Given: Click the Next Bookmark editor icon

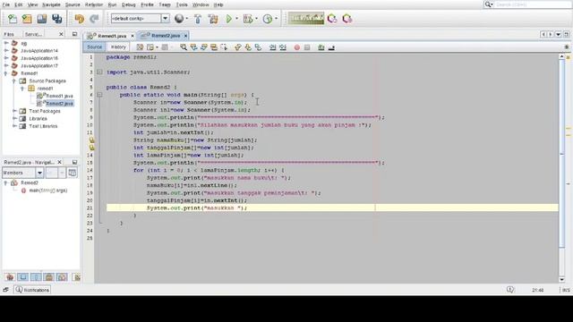Looking at the screenshot, I should coord(248,47).
